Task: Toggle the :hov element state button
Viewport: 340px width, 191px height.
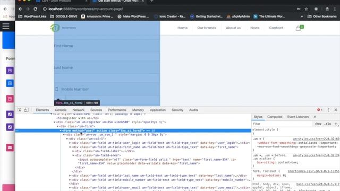Action: pos(318,124)
